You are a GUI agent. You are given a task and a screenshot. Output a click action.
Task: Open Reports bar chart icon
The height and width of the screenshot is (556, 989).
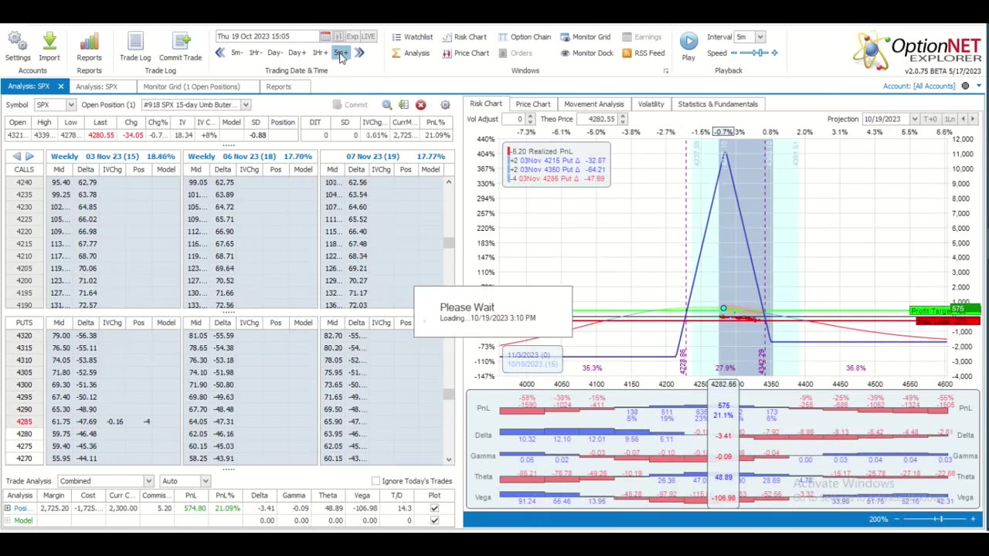89,42
